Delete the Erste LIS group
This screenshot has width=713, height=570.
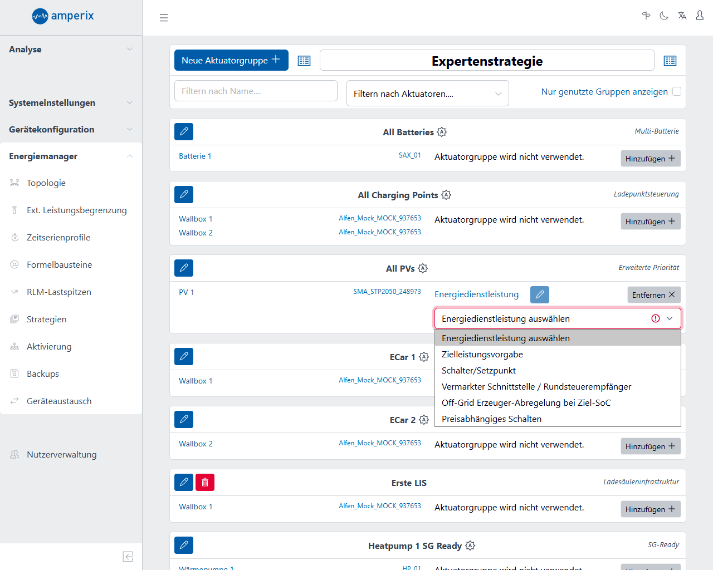pos(205,483)
